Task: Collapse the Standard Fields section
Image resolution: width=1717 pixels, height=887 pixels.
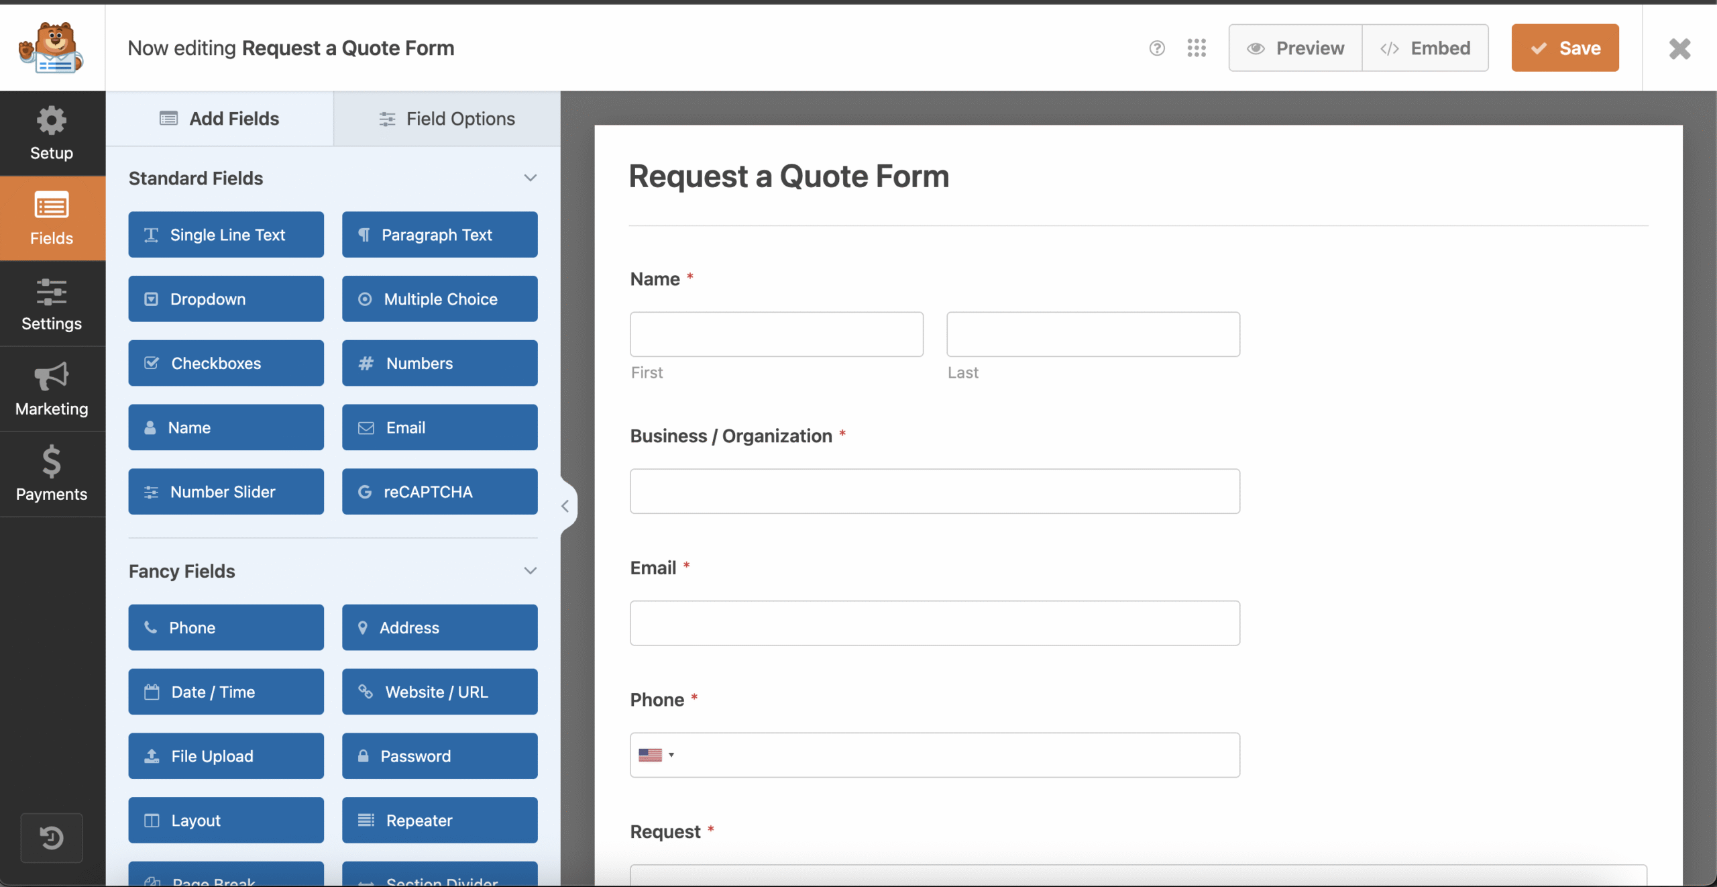Action: click(530, 178)
